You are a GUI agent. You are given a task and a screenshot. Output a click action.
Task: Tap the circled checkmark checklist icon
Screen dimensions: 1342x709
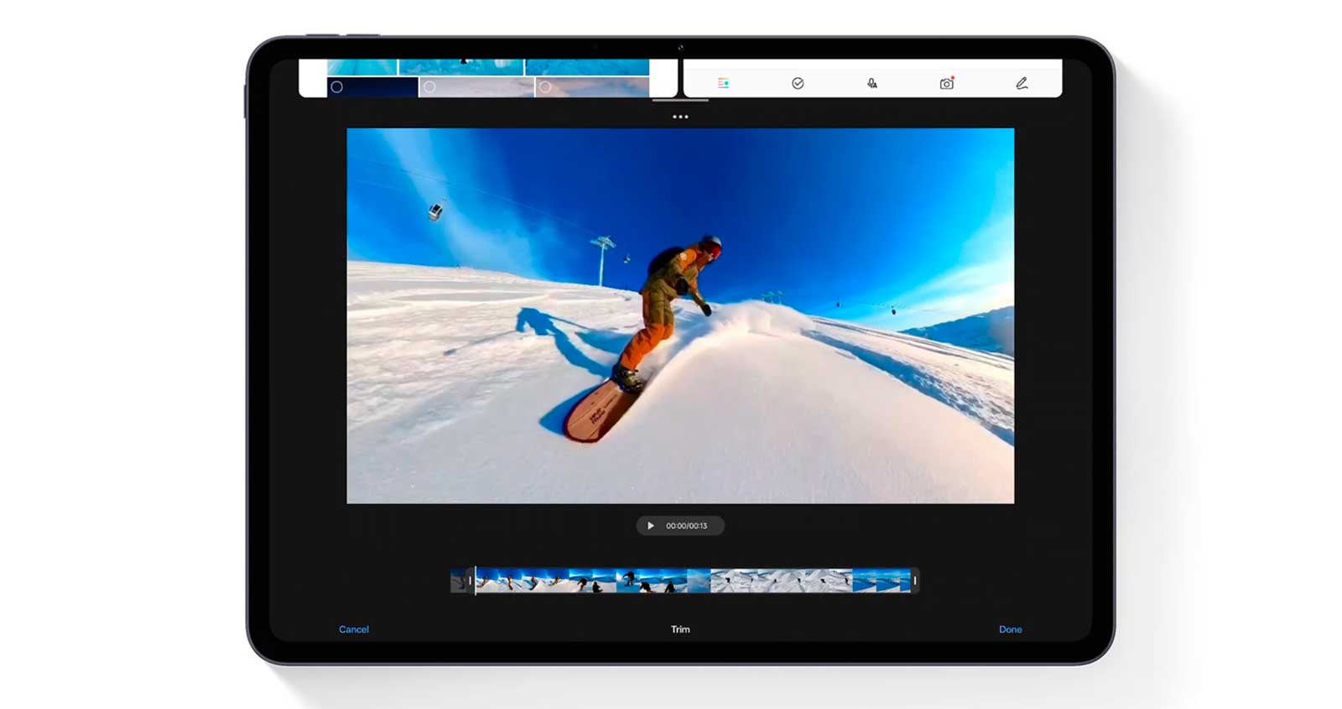(798, 83)
